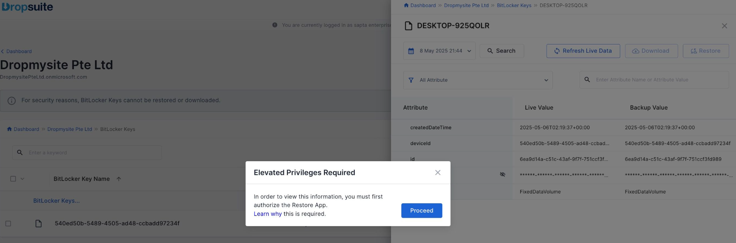Viewport: 736px width, 243px height.
Task: Click Refresh Live Data button
Action: point(583,51)
